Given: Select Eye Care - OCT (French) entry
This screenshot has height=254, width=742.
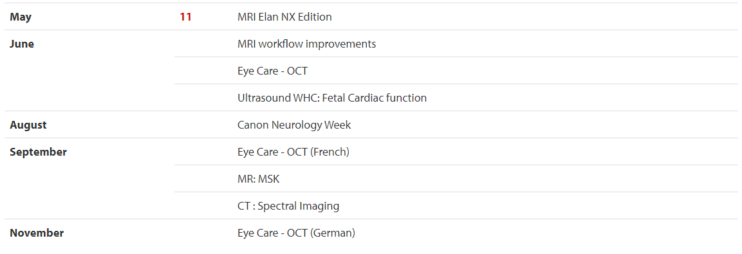Looking at the screenshot, I should pyautogui.click(x=293, y=152).
